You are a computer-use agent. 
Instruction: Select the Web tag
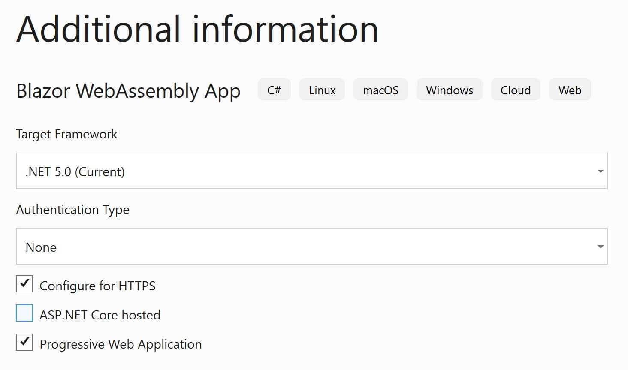pyautogui.click(x=570, y=90)
